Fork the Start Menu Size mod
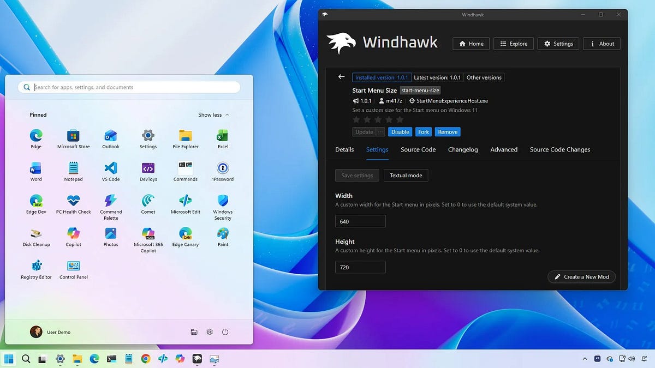Image resolution: width=655 pixels, height=368 pixels. (424, 132)
